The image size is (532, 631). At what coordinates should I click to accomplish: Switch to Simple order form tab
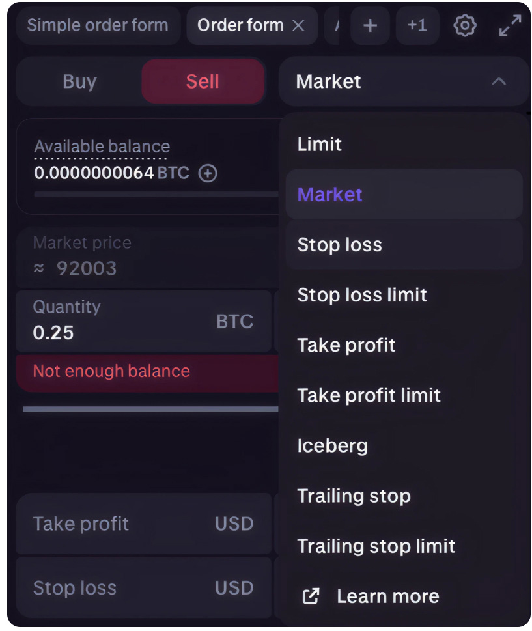pos(98,26)
